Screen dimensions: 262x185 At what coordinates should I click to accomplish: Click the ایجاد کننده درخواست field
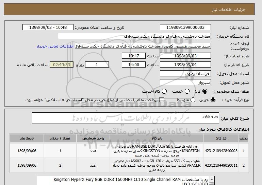(x=143, y=46)
